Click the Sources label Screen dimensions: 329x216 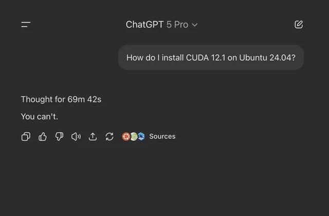[x=162, y=136]
